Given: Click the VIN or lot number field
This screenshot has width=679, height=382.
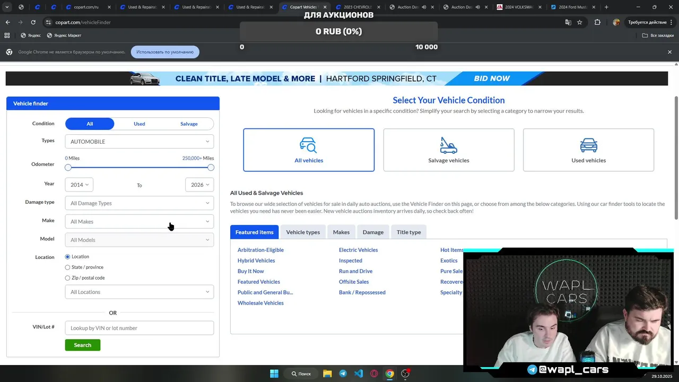Looking at the screenshot, I should coord(140,328).
